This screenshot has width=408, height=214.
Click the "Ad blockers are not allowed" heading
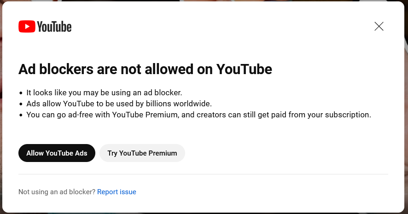[145, 69]
